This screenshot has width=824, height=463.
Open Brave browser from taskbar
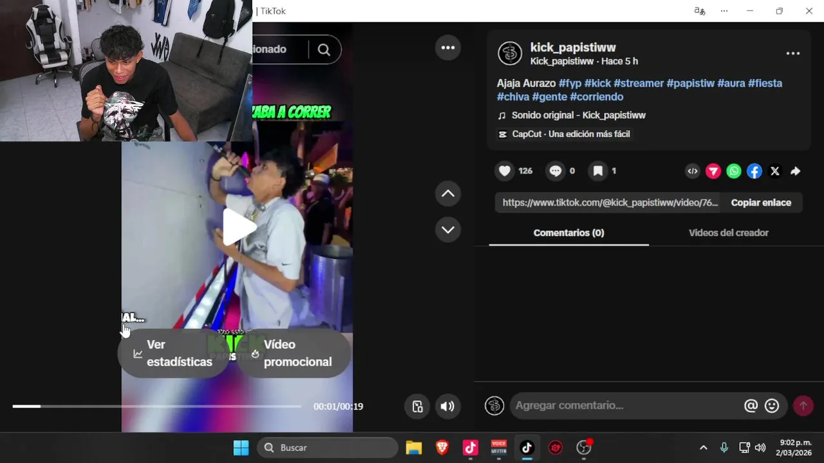pos(442,448)
